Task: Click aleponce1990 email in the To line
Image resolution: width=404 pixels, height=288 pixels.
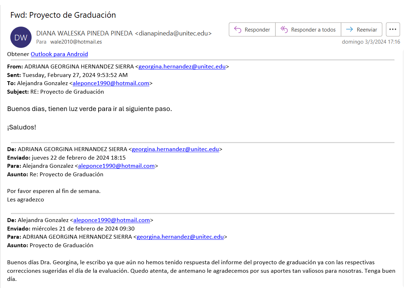Action: [111, 83]
